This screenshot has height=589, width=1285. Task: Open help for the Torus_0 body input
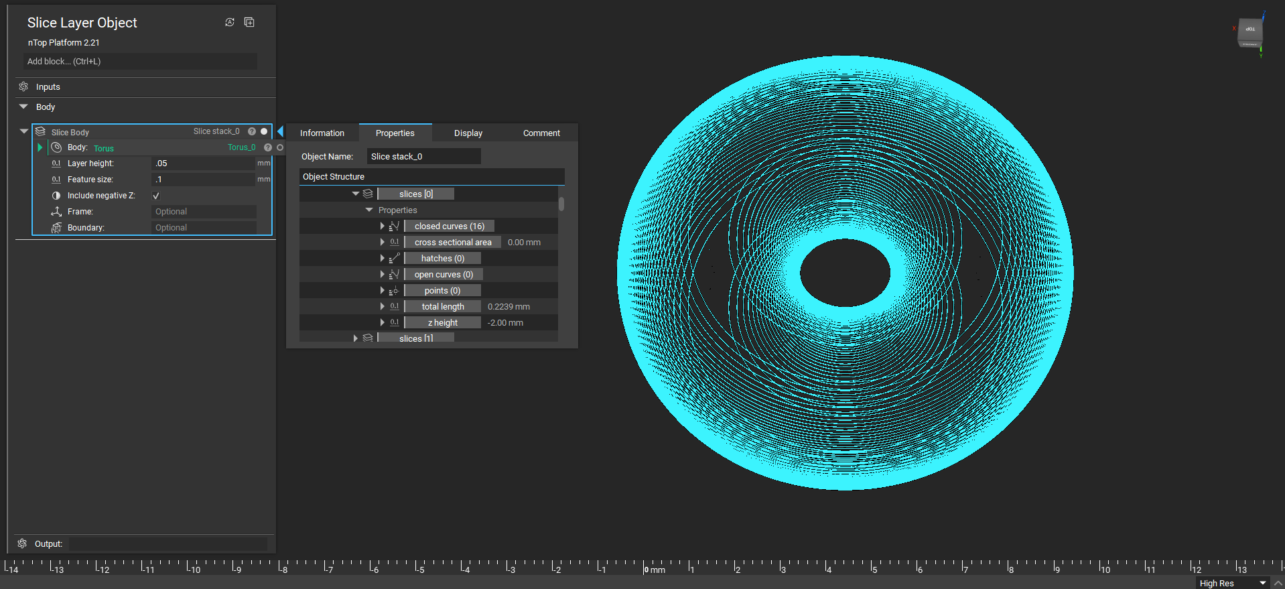268,147
